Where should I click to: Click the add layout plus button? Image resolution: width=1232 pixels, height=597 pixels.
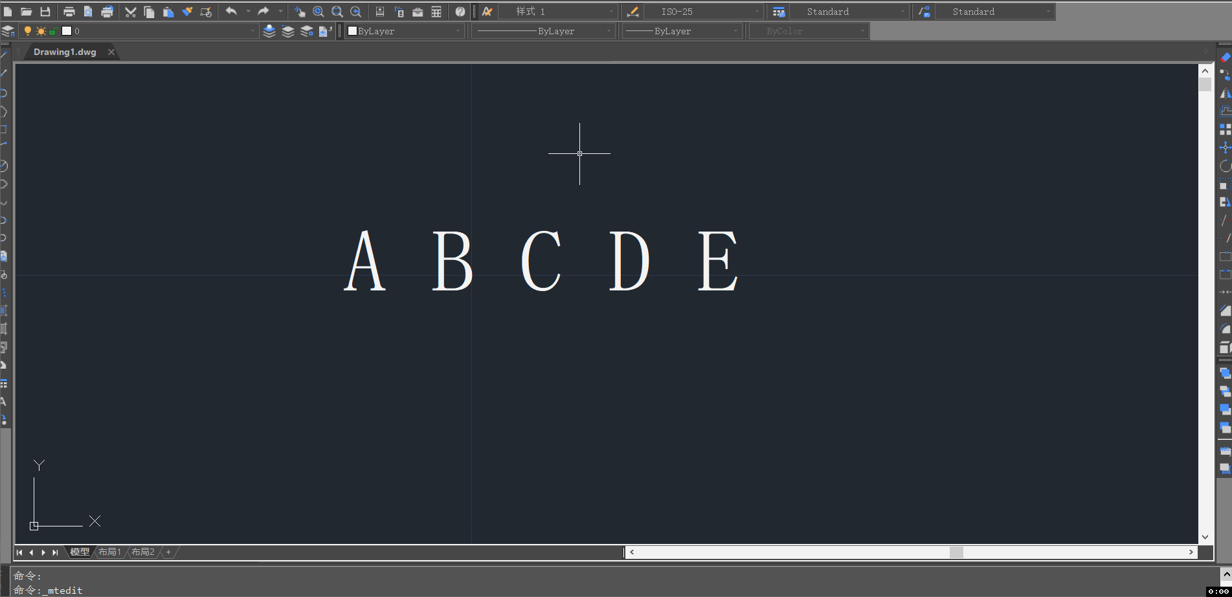click(168, 552)
